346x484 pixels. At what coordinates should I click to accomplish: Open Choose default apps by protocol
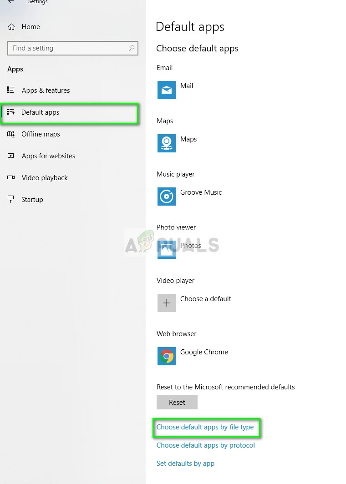click(206, 445)
